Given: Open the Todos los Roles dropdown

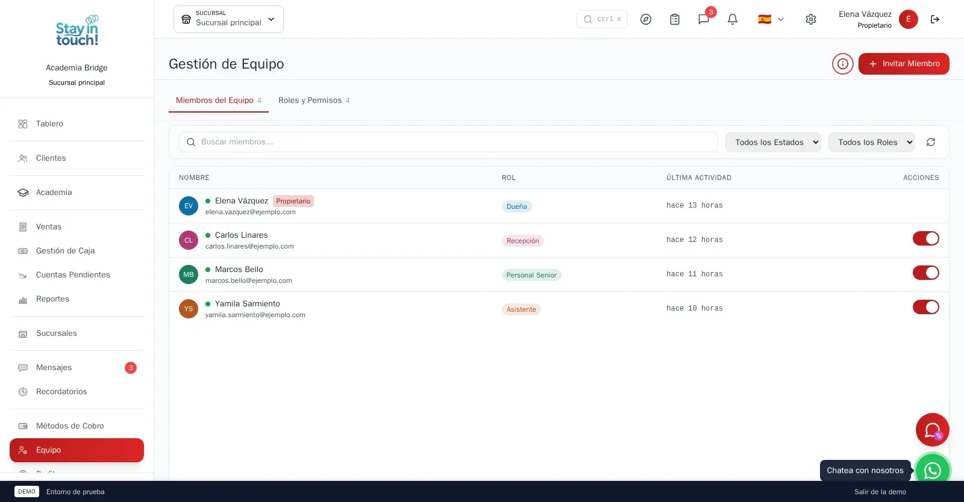Looking at the screenshot, I should pos(872,142).
